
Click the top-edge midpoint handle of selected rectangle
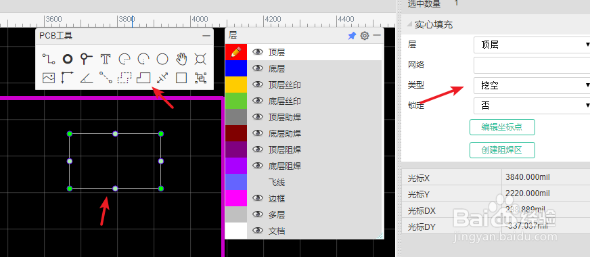[x=115, y=134]
